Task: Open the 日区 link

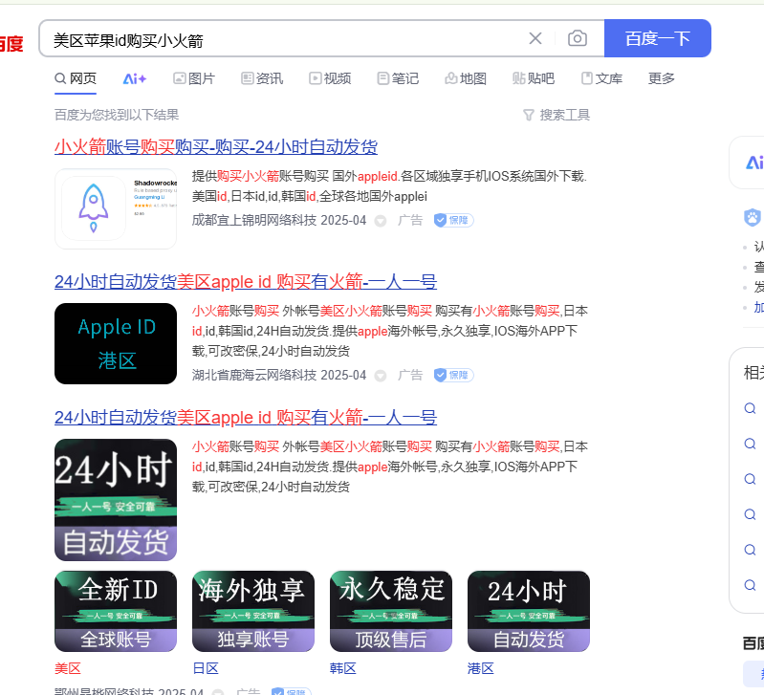Action: point(206,668)
